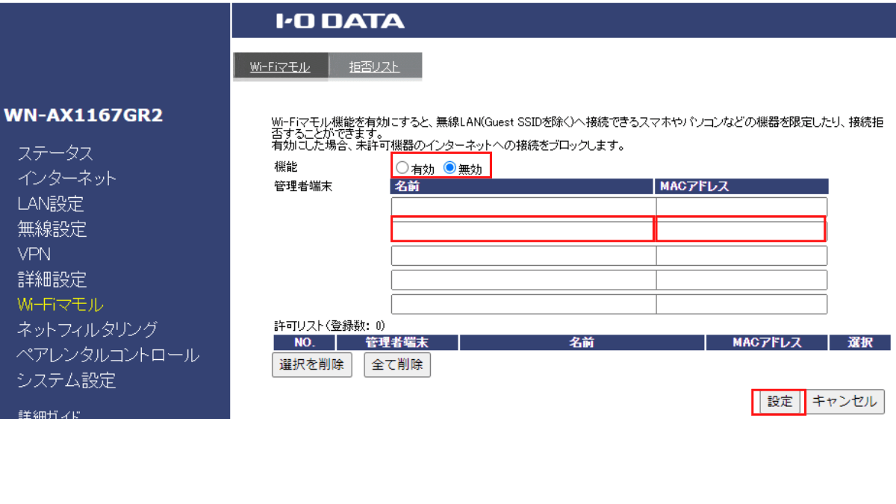Screen dimensions: 896x504
Task: Open the ステータス page from the sidebar
Action: pyautogui.click(x=55, y=153)
